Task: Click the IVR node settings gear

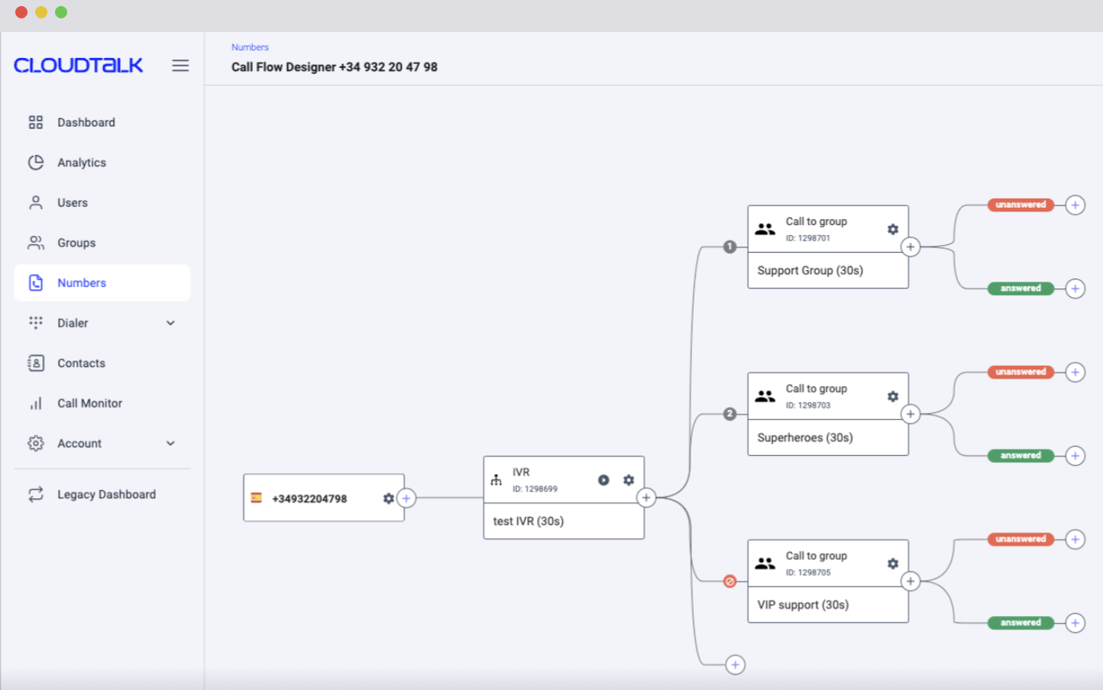Action: (x=629, y=480)
